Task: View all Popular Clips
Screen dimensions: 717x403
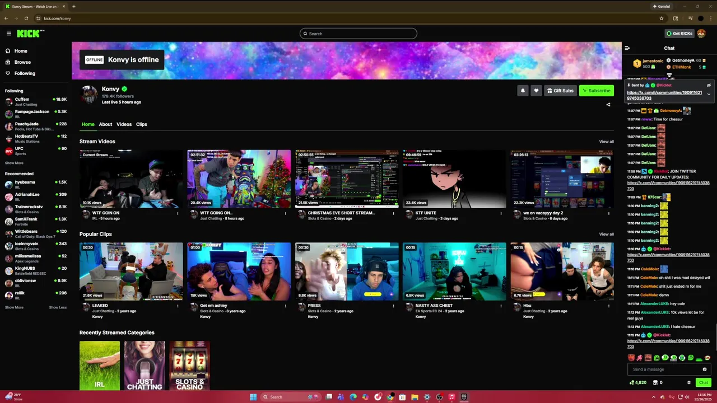Action: click(x=606, y=234)
